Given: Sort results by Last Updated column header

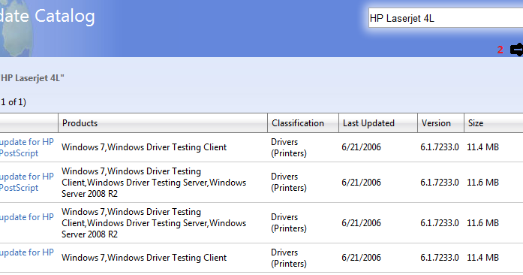Looking at the screenshot, I should click(378, 123).
